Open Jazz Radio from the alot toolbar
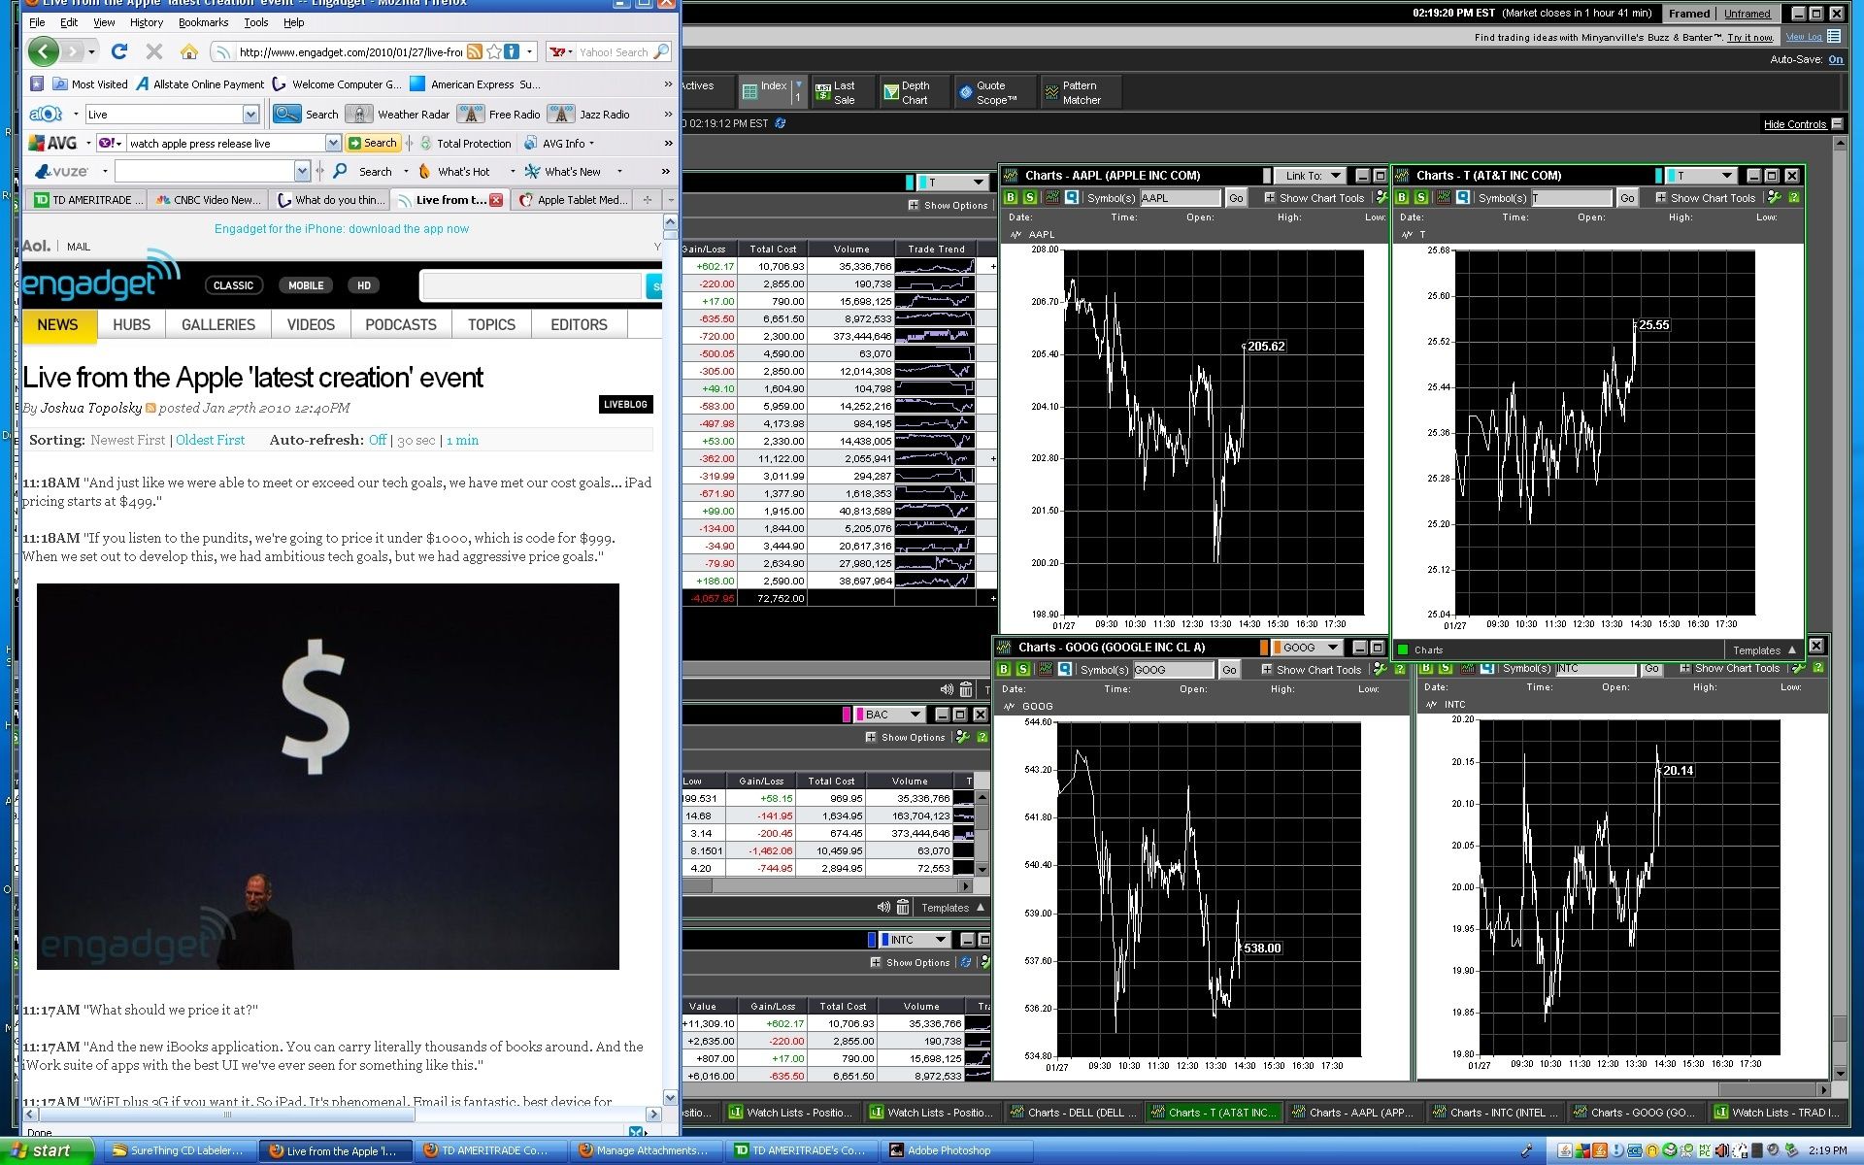The height and width of the screenshot is (1165, 1864). coord(590,115)
